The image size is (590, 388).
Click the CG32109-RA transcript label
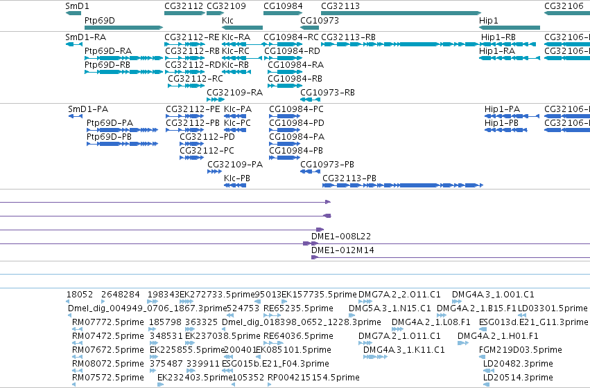click(234, 92)
